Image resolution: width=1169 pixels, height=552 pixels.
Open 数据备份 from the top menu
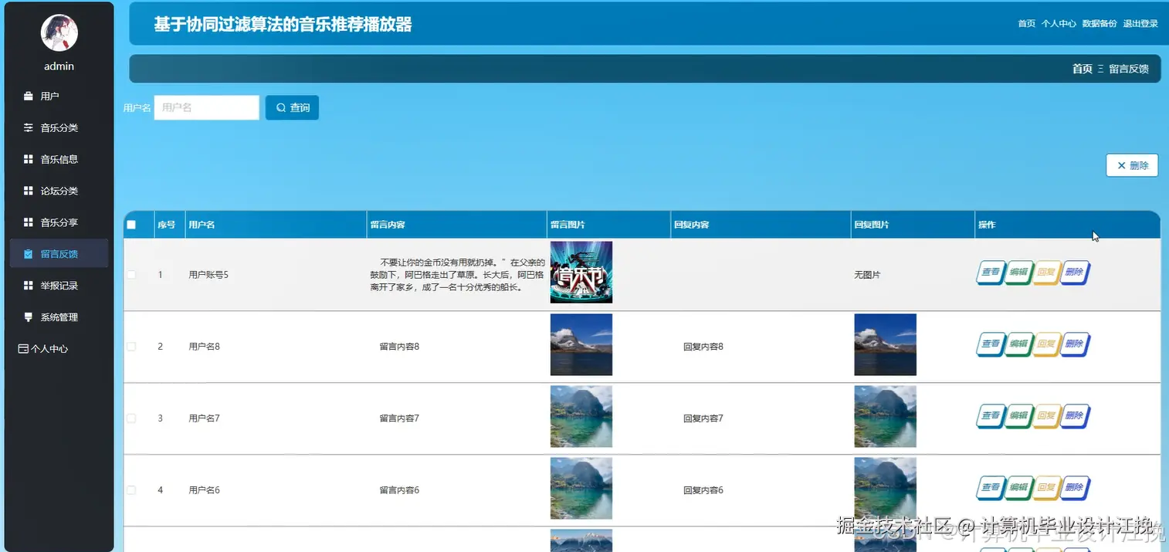pyautogui.click(x=1099, y=23)
